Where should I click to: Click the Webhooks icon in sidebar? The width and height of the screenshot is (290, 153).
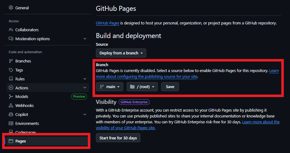coord(11,106)
